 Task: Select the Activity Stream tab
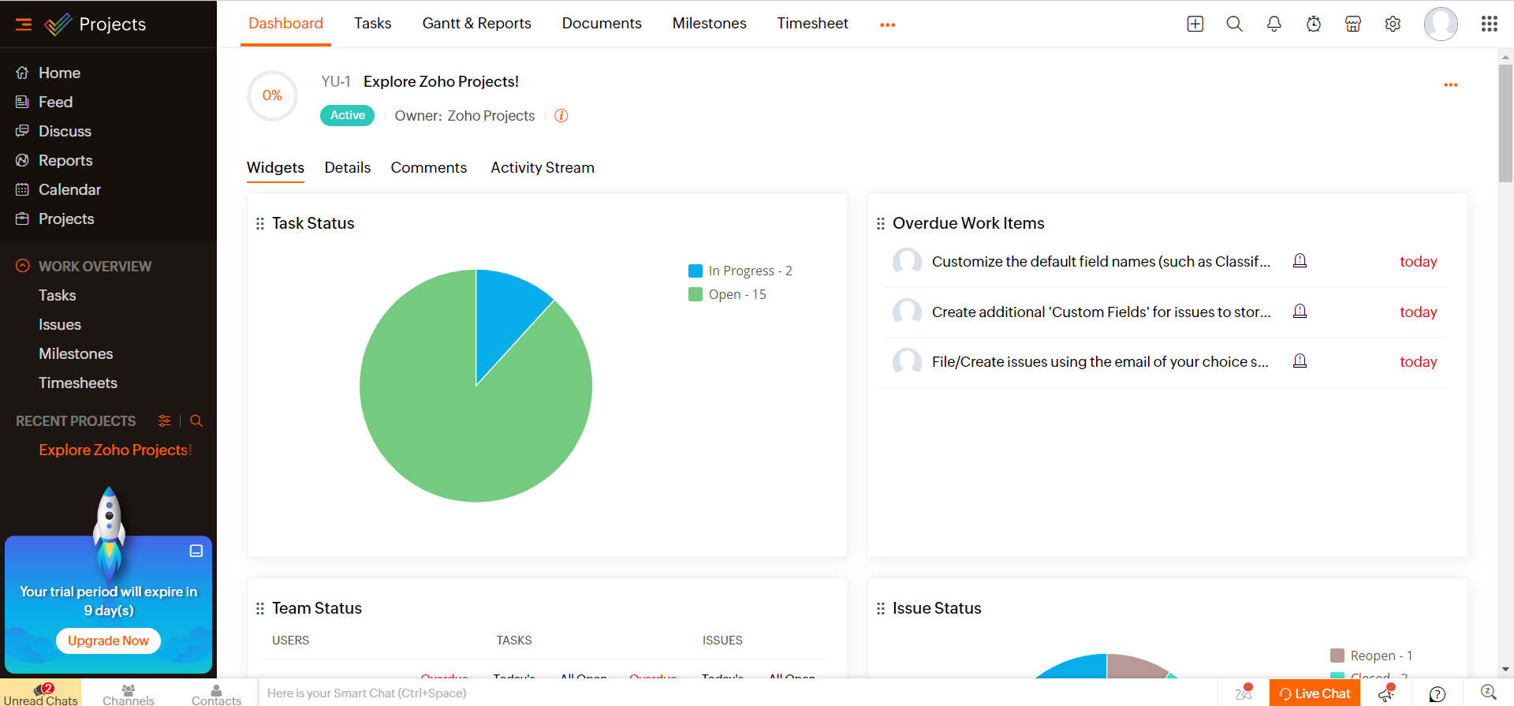click(542, 167)
